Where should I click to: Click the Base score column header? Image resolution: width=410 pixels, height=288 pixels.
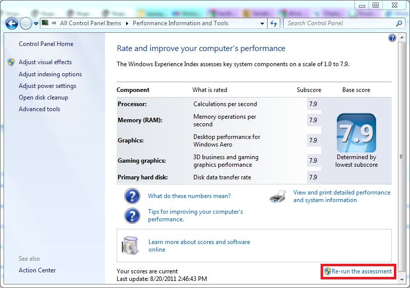[x=356, y=90]
